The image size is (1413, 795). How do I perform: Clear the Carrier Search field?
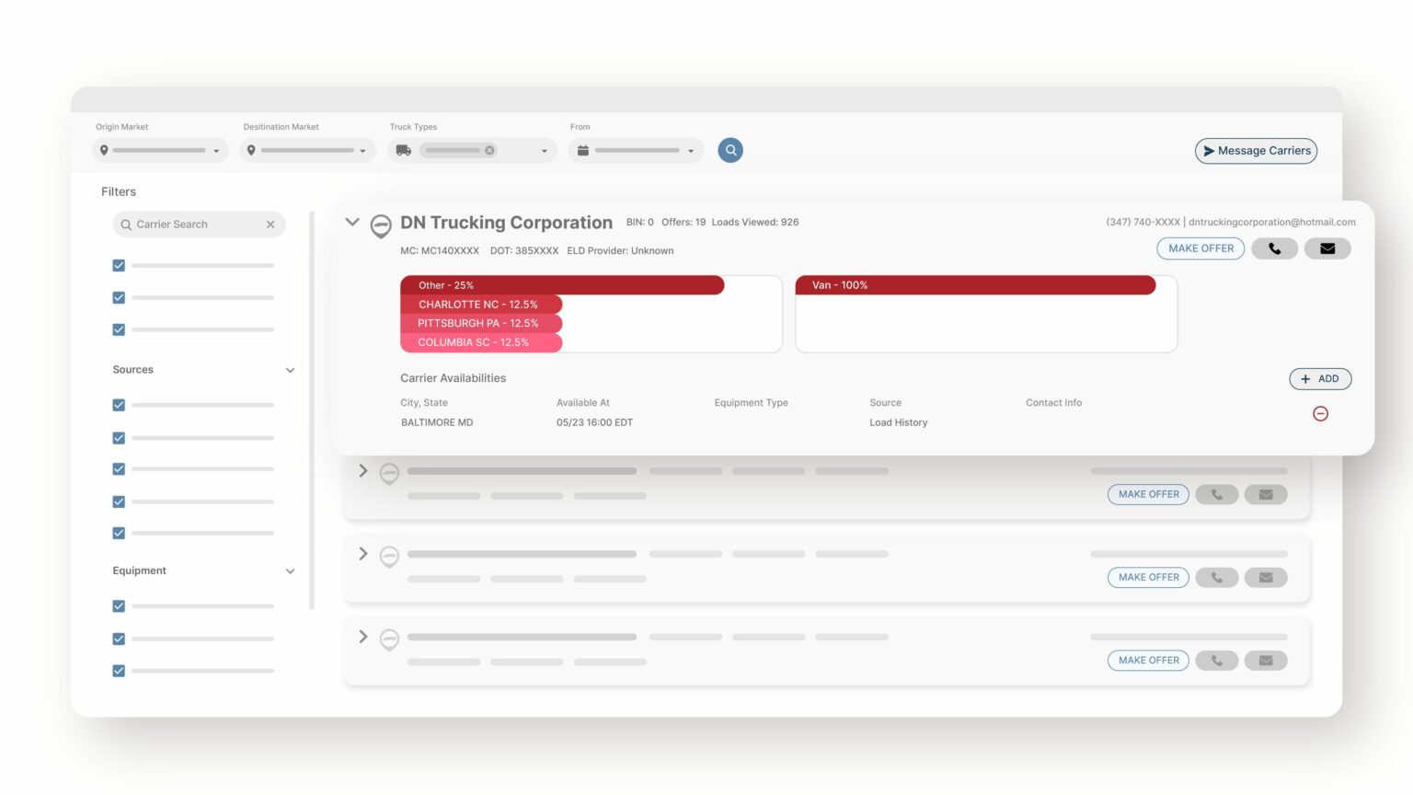click(270, 225)
